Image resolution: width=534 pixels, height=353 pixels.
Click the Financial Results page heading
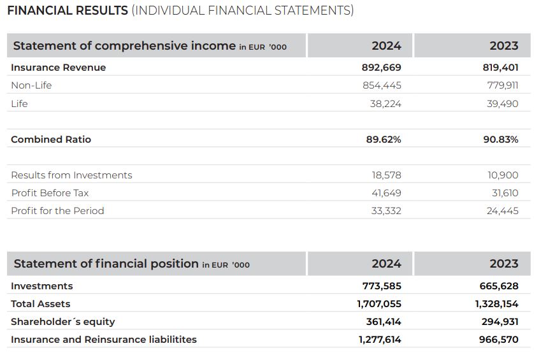coord(180,11)
